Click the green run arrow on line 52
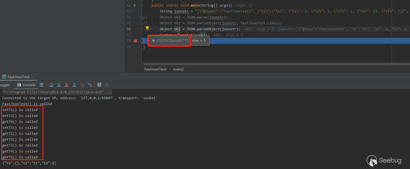Screen dimensions: 410x169 coord(135,5)
